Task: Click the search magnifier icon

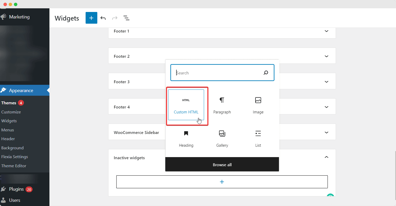Action: tap(266, 73)
